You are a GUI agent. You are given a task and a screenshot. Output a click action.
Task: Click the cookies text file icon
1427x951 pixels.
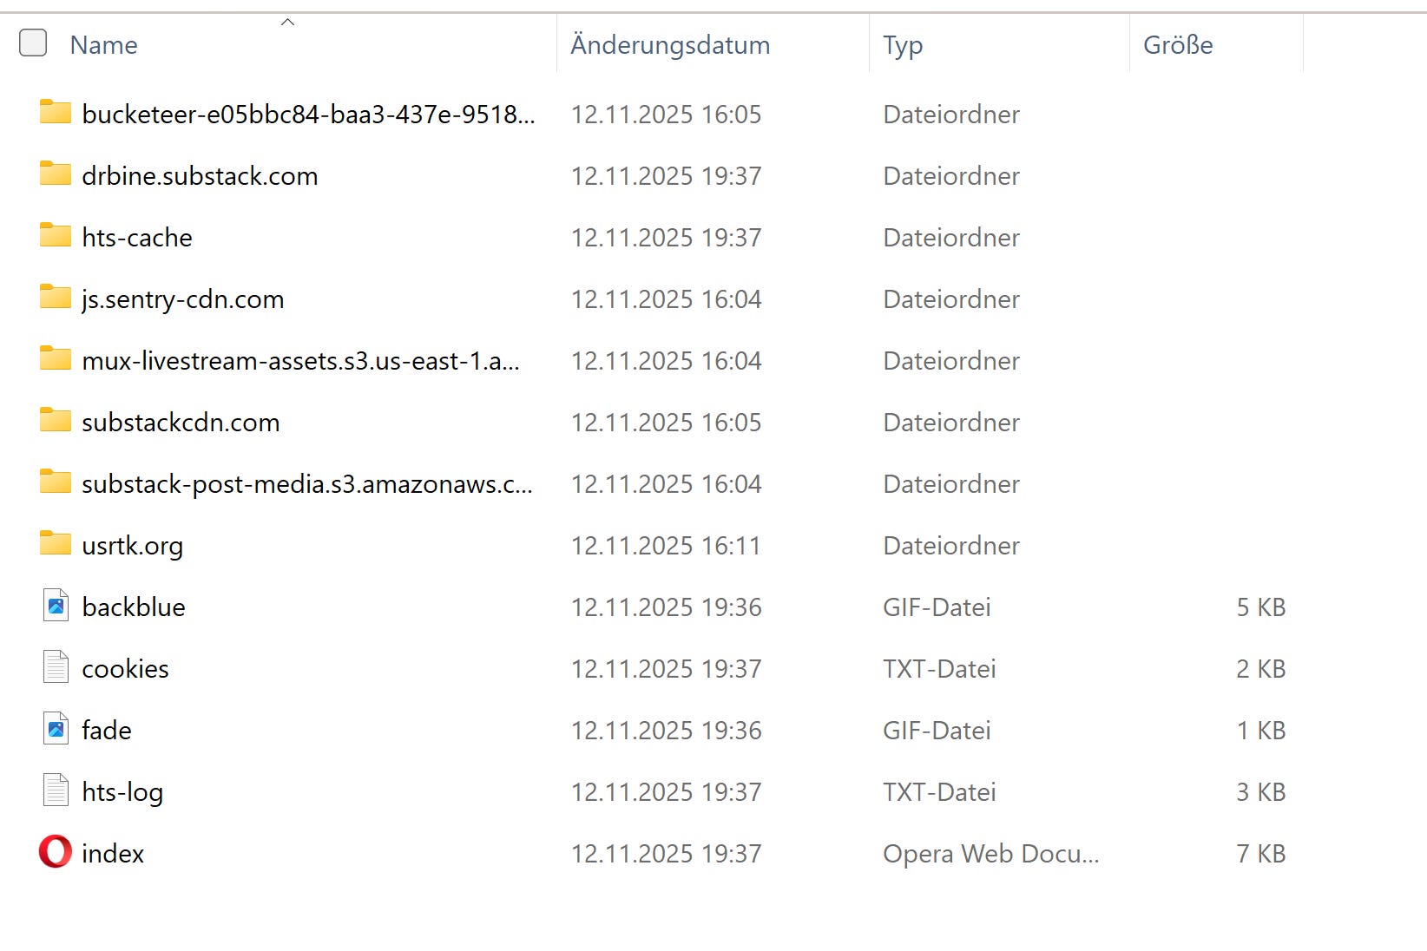coord(56,667)
